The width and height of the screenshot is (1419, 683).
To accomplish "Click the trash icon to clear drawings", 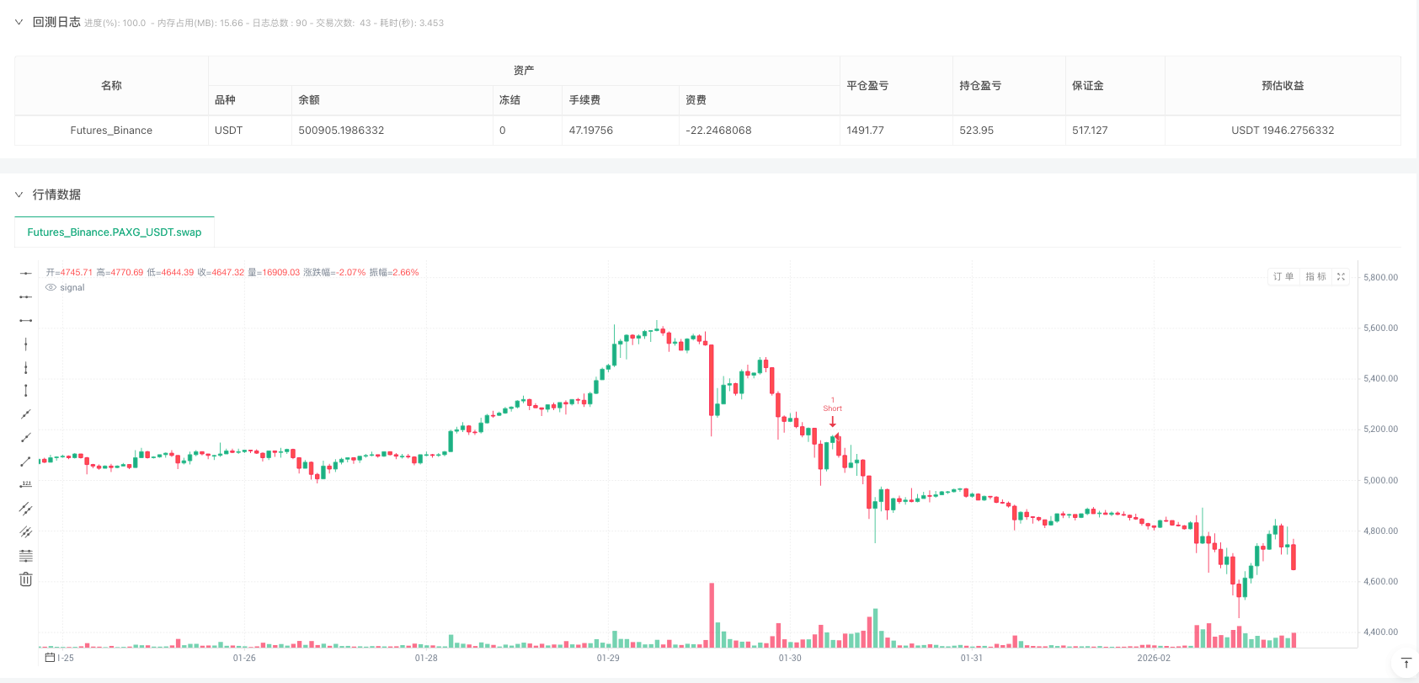I will [x=25, y=579].
